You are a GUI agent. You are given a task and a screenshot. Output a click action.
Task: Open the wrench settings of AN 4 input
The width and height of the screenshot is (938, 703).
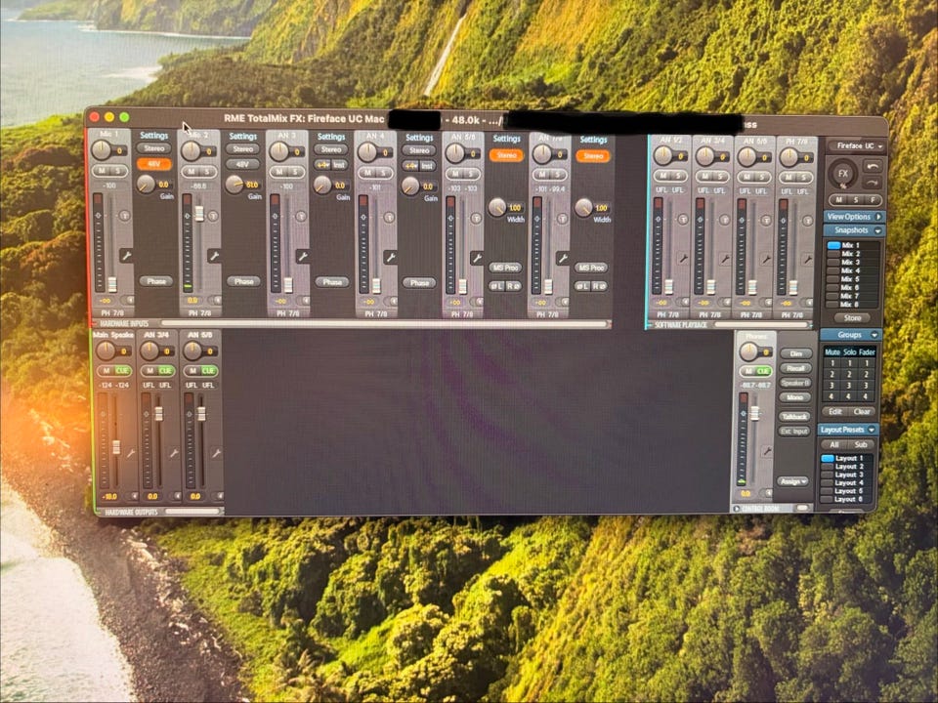coord(390,257)
